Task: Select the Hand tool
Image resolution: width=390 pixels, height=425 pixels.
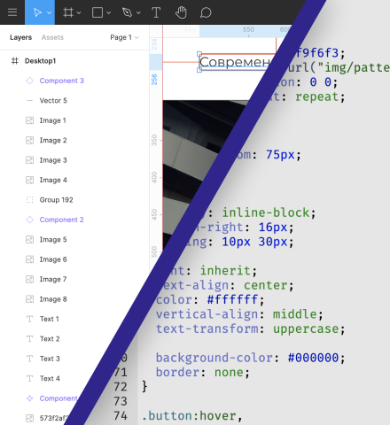Action: pos(181,12)
